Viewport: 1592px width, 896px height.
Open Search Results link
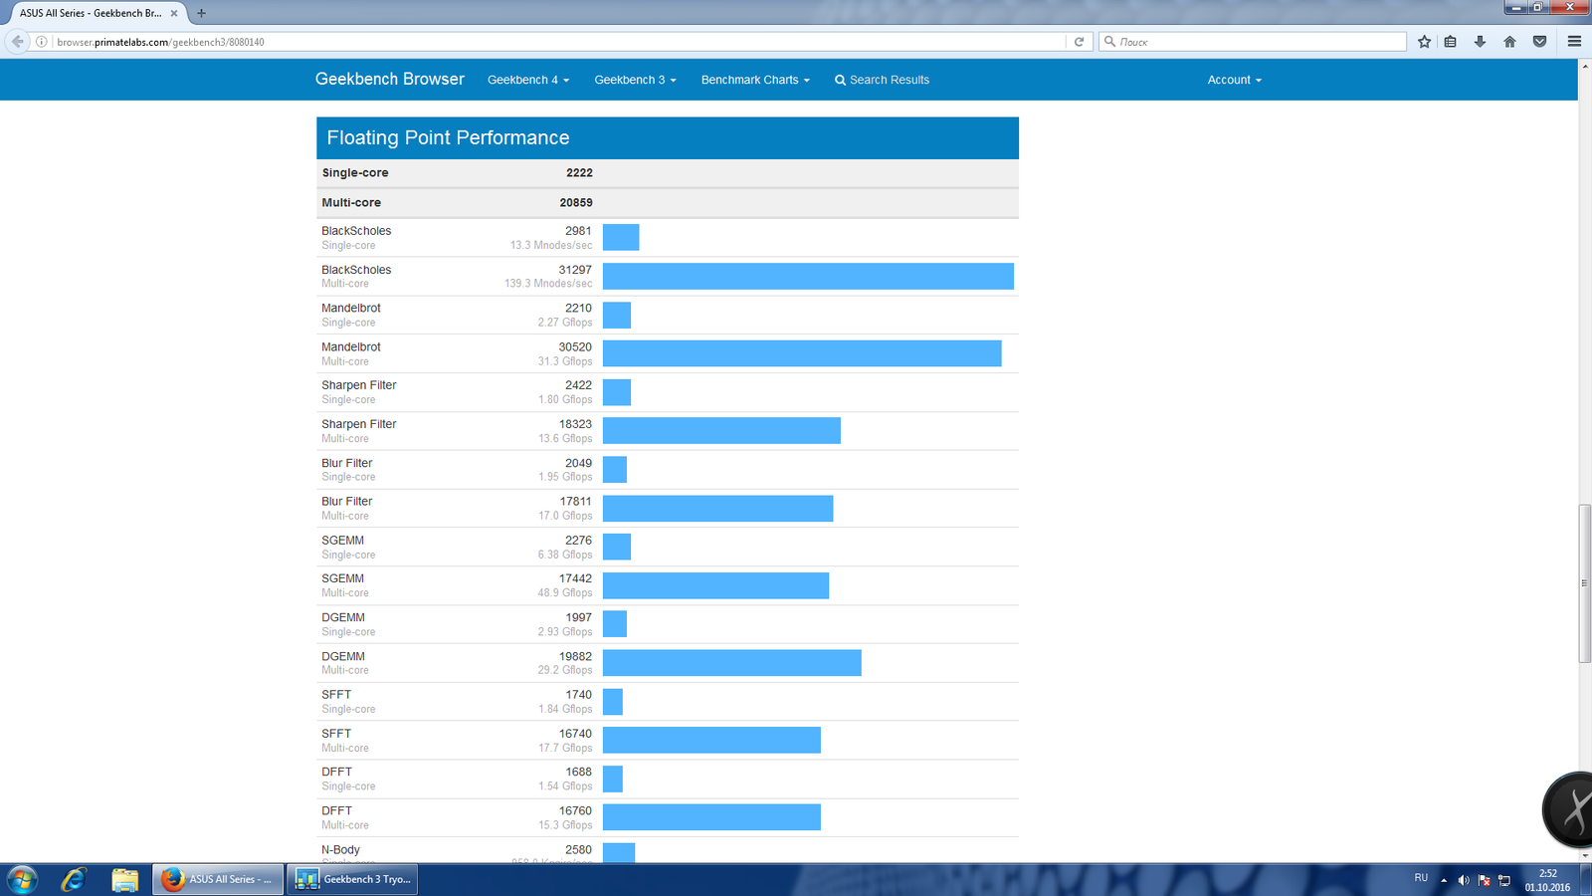tap(882, 80)
